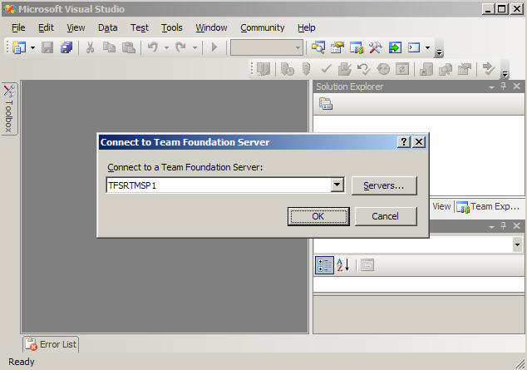Click the Copy toolbar icon
The image size is (527, 370).
pos(109,47)
